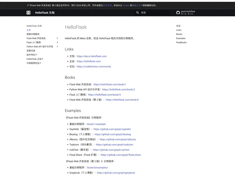Image resolution: width=235 pixels, height=175 pixels.
Task: Open 知乎专栏 external sidebar link
Action: point(32,55)
